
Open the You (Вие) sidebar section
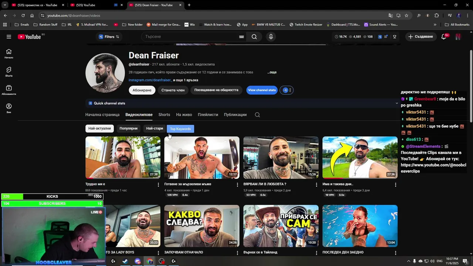pos(9,108)
